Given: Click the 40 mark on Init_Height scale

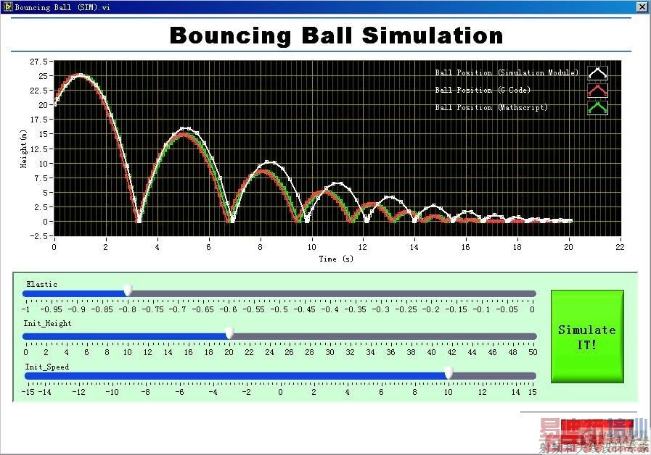Looking at the screenshot, I should pos(431,352).
